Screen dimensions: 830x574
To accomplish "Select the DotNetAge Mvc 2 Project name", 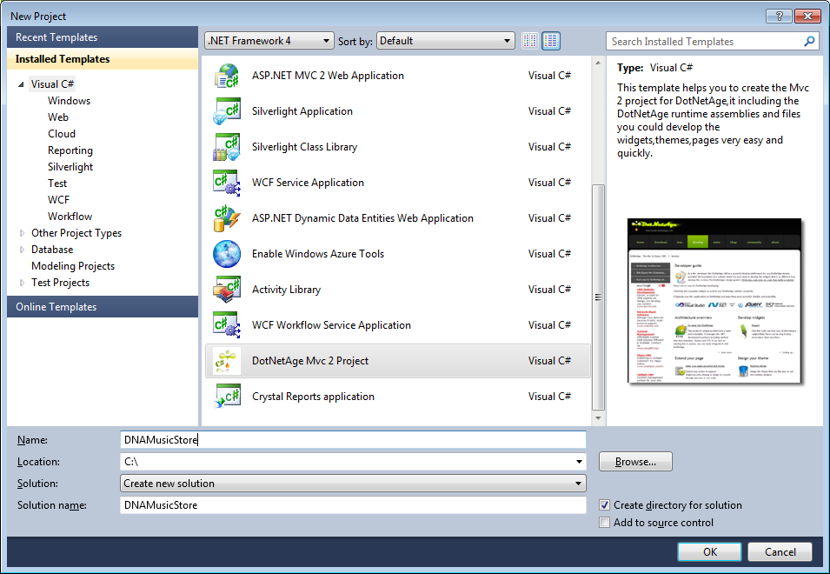I will [x=310, y=361].
